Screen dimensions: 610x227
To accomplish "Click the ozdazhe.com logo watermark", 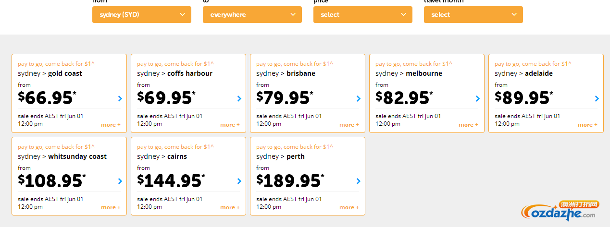I will [x=560, y=210].
